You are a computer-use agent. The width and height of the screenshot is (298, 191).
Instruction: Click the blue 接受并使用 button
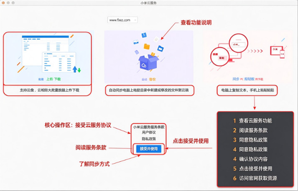[x=149, y=149]
